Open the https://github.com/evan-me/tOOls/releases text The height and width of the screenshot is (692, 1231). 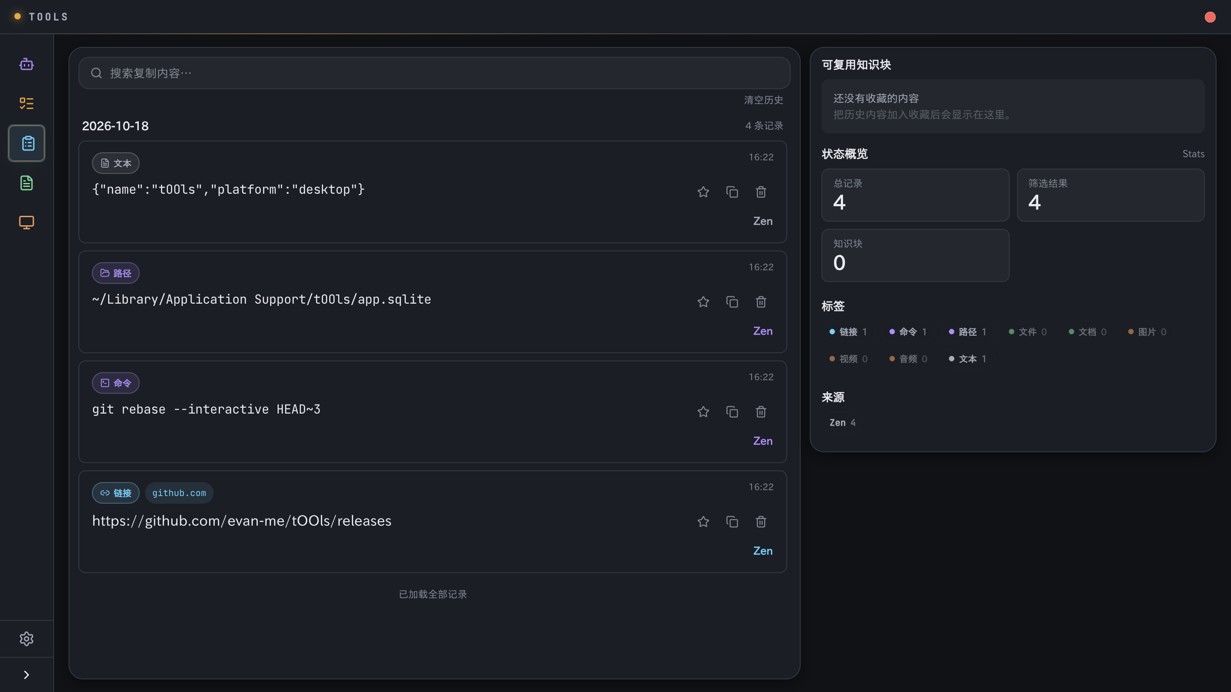tap(242, 521)
